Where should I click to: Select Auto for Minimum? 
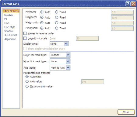tap(42, 12)
